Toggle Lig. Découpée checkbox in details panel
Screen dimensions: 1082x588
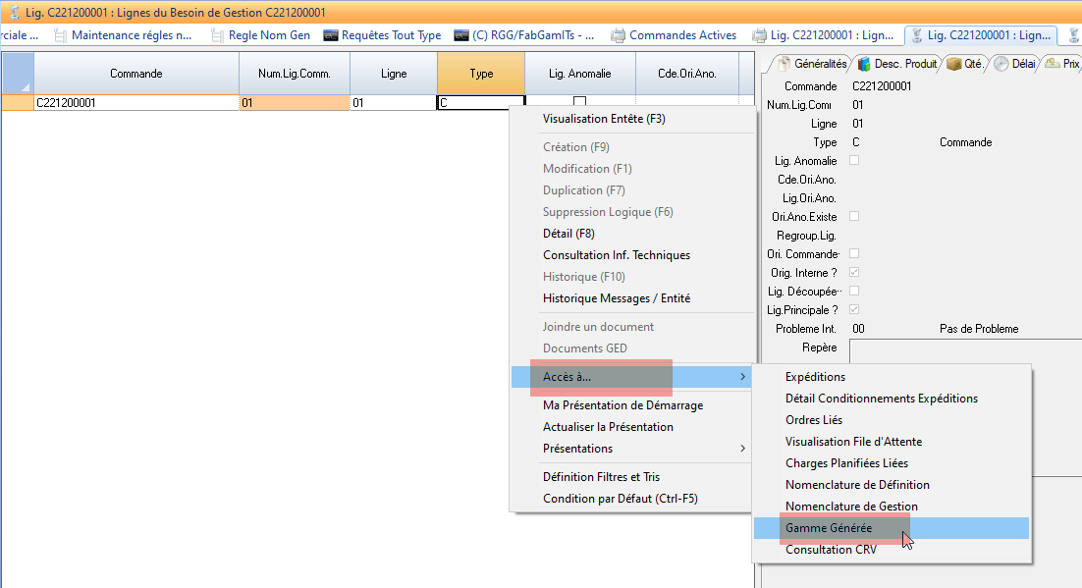coord(854,291)
